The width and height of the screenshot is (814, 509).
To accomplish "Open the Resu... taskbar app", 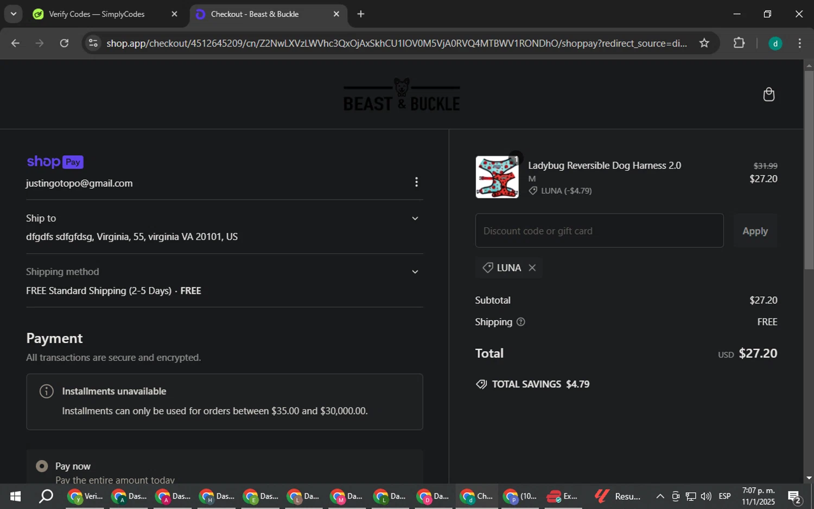I will [618, 496].
